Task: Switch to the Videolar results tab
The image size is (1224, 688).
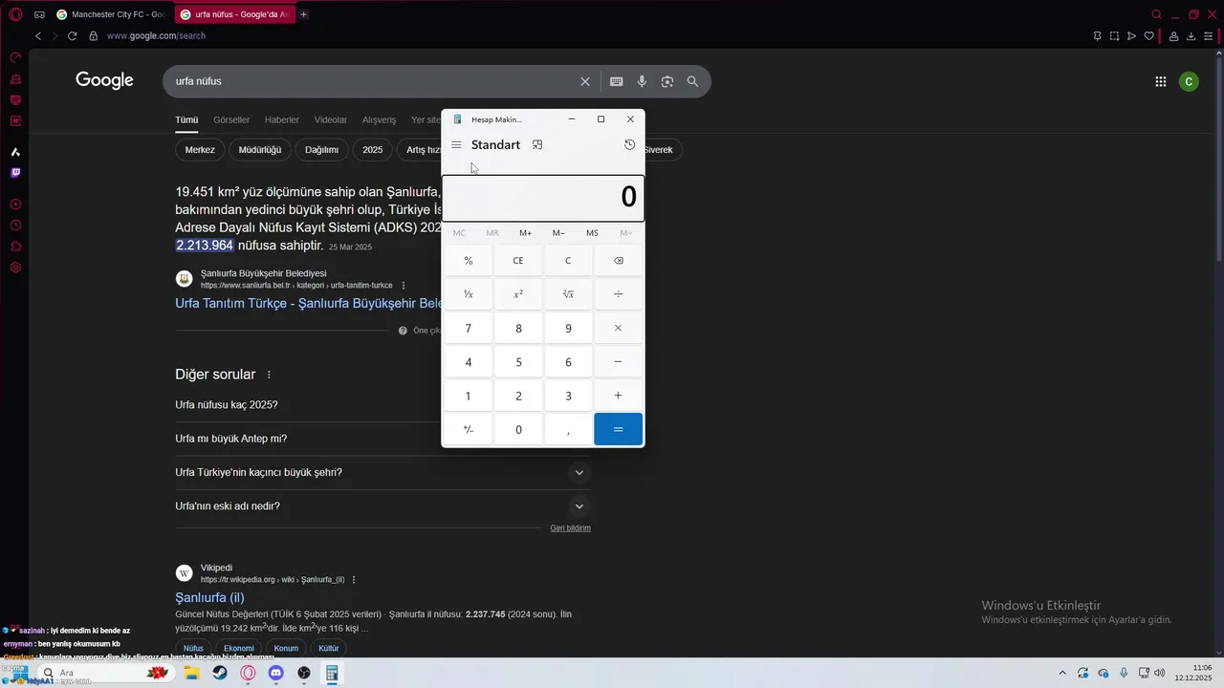Action: pos(331,120)
